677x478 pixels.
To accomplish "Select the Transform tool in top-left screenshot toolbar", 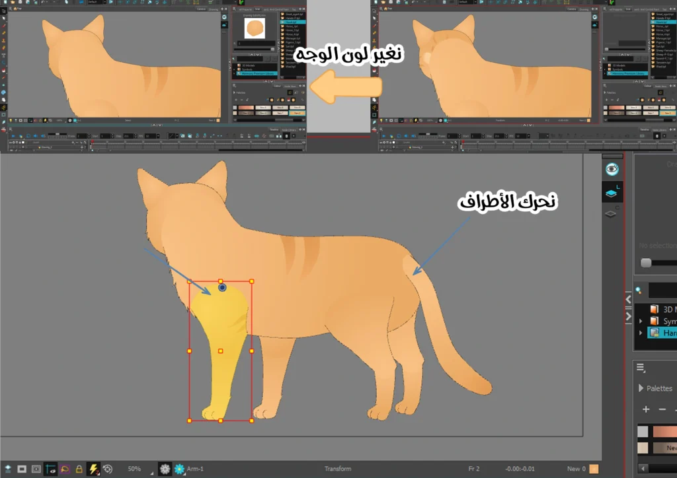I will pos(4,115).
